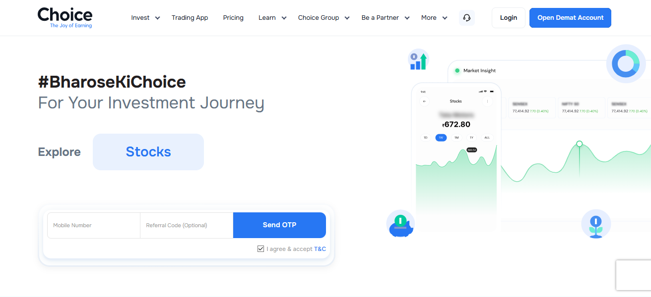This screenshot has width=651, height=297.
Task: Select the 1W range in phone mockup
Action: click(441, 138)
